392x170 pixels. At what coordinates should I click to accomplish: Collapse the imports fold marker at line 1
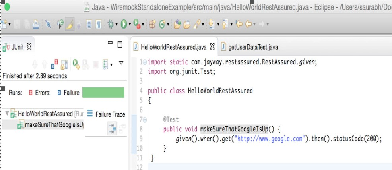(x=145, y=62)
